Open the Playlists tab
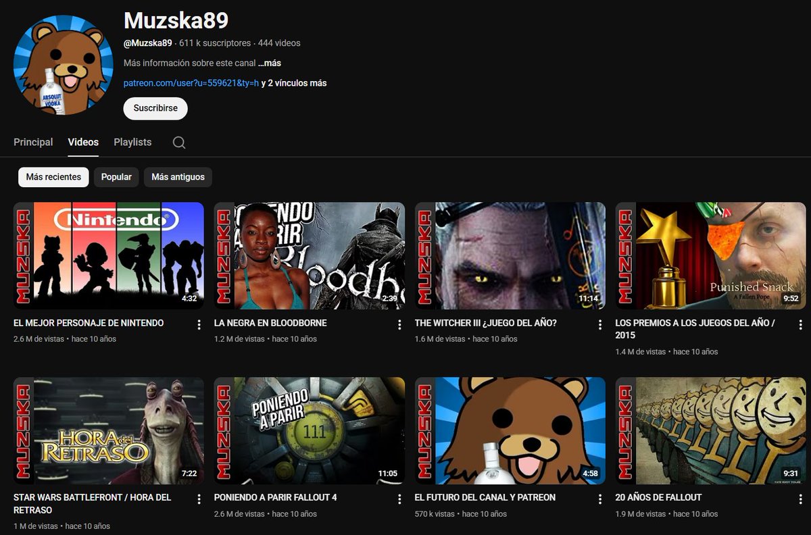Screen dimensions: 811x535 point(132,143)
